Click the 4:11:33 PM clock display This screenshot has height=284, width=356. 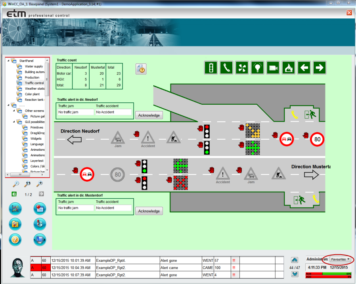[x=317, y=267]
